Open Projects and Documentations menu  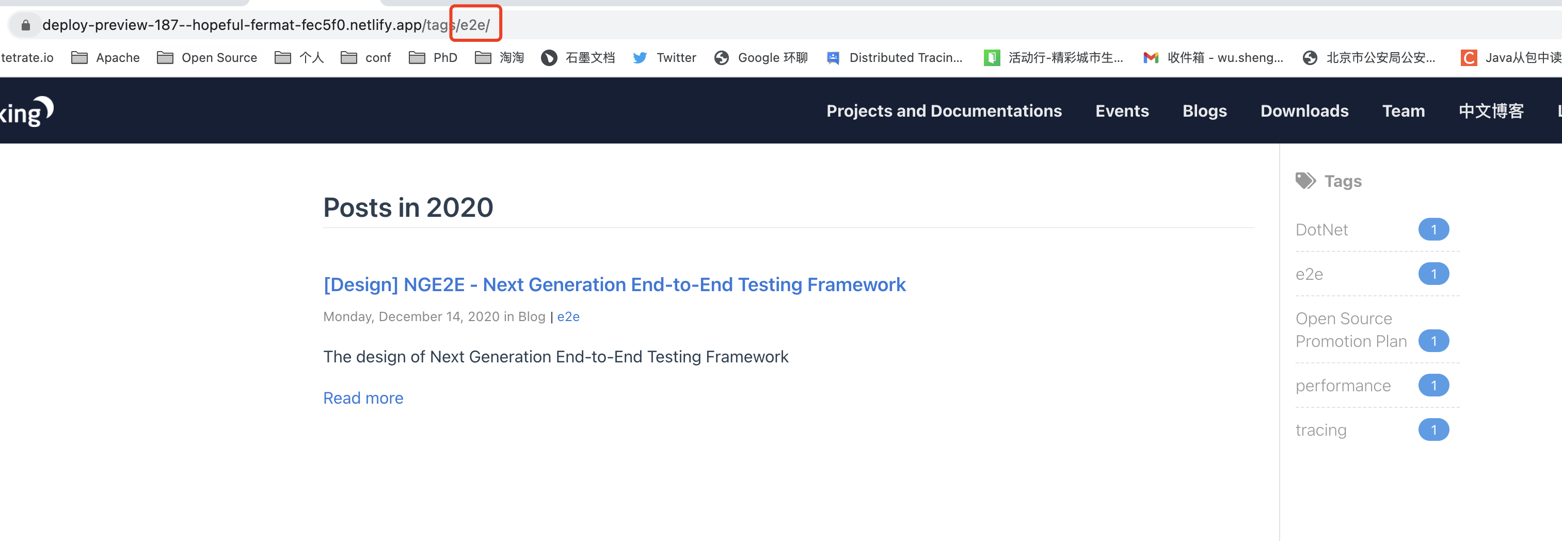coord(944,111)
